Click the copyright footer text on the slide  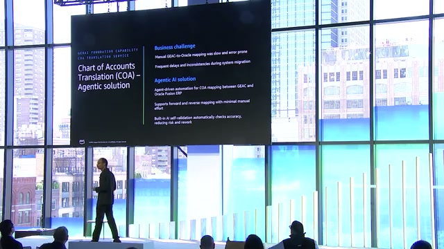click(108, 142)
